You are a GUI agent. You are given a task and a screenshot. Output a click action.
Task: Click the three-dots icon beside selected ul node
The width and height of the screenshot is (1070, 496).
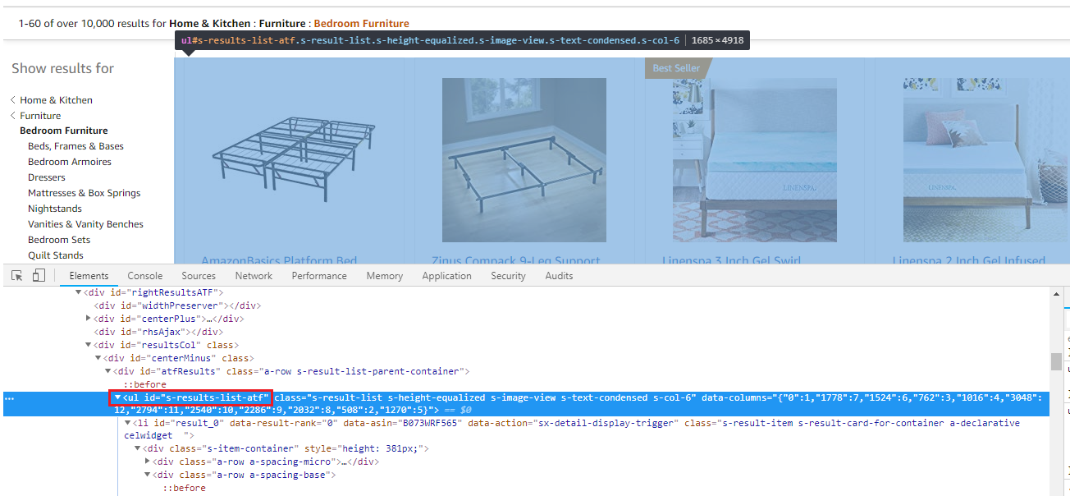click(x=9, y=398)
